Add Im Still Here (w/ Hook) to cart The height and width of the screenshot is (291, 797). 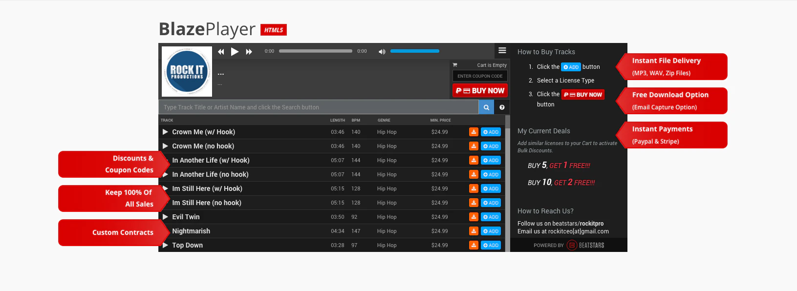pyautogui.click(x=491, y=188)
